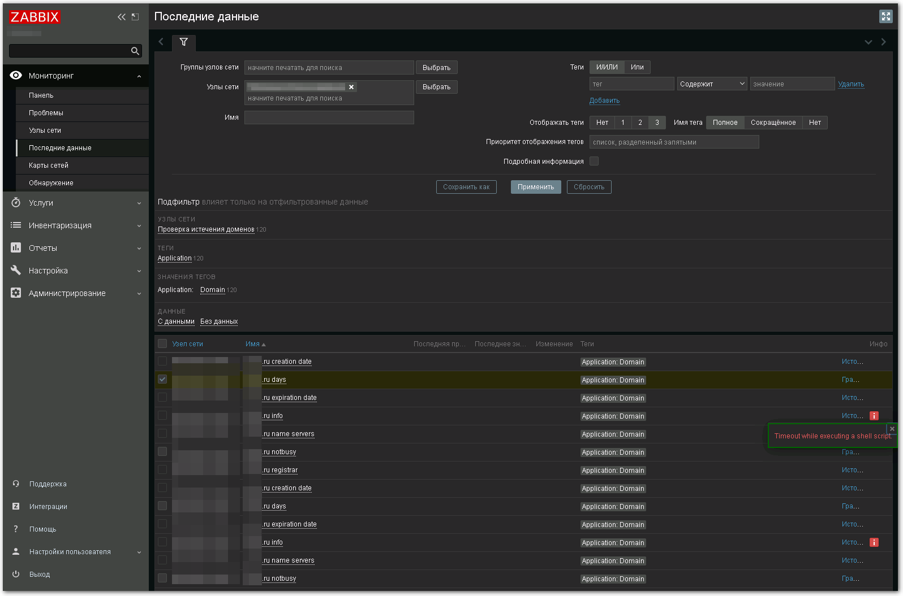Expand the Отчеты menu section

(139, 248)
